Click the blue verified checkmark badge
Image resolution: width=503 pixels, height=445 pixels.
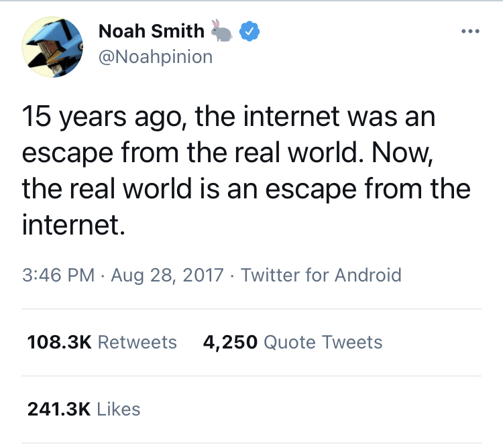(249, 30)
